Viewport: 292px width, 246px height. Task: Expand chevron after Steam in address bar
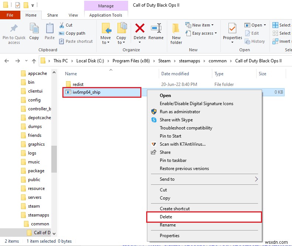click(175, 61)
